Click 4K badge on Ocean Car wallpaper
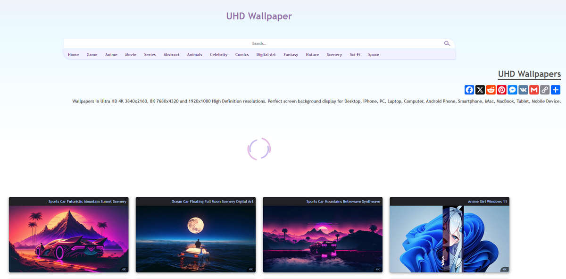The width and height of the screenshot is (566, 279). click(x=250, y=270)
